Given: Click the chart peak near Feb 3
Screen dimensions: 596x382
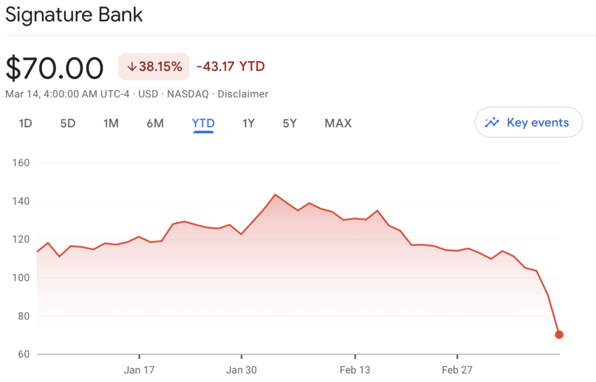Looking at the screenshot, I should tap(275, 194).
